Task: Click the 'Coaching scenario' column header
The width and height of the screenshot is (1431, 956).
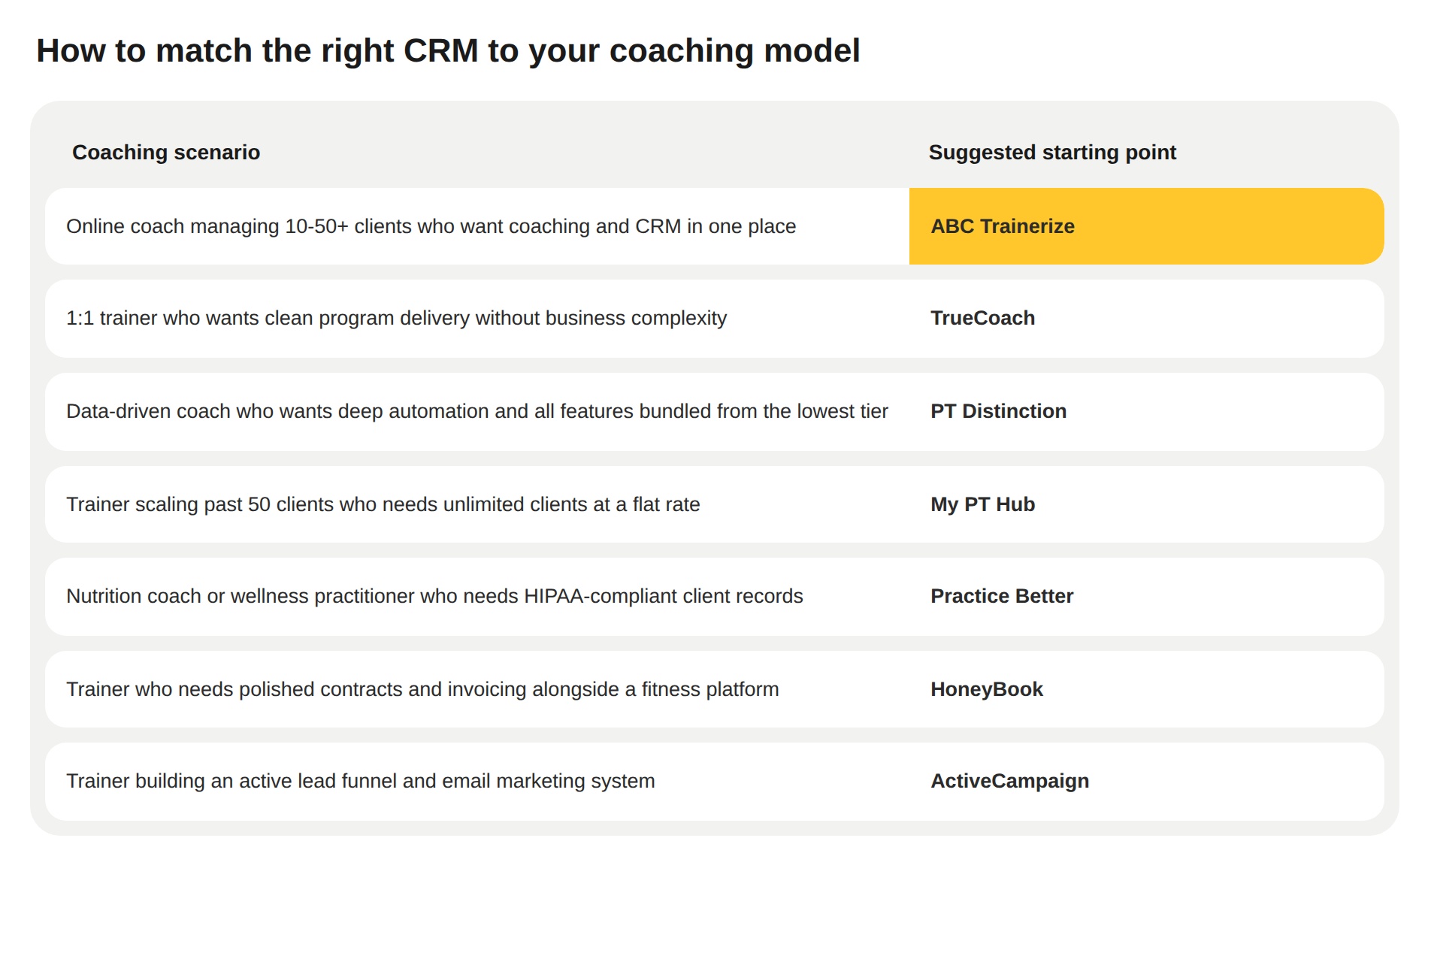Action: pyautogui.click(x=166, y=153)
